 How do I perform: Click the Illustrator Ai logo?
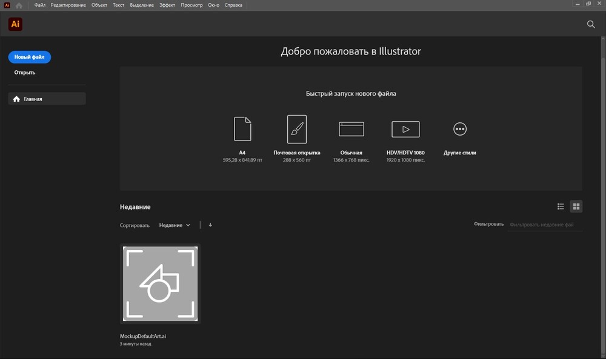click(x=15, y=24)
